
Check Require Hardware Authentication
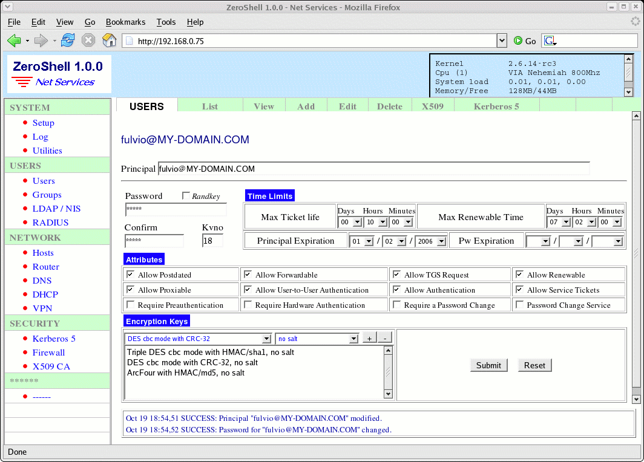(x=248, y=304)
